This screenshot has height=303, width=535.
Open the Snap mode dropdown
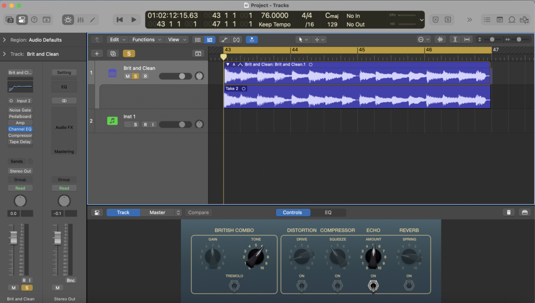click(423, 40)
